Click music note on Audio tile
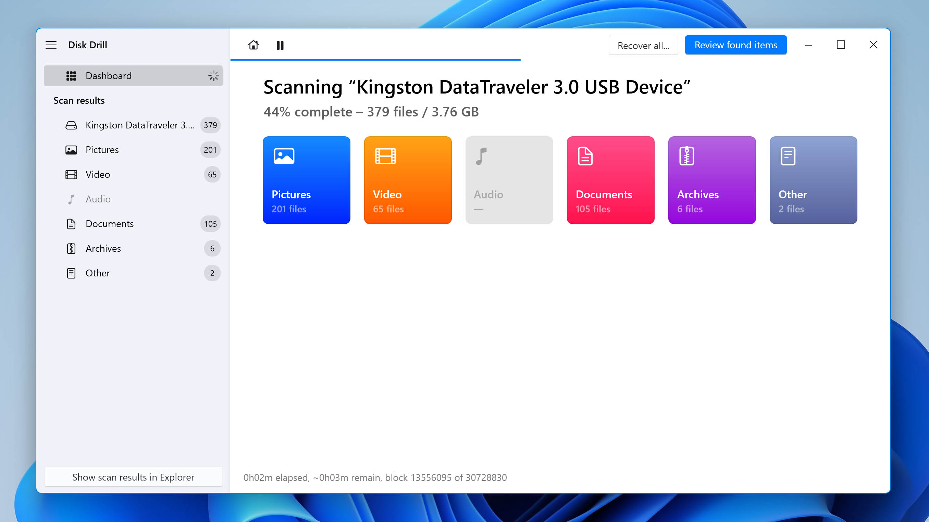The width and height of the screenshot is (929, 522). tap(481, 156)
